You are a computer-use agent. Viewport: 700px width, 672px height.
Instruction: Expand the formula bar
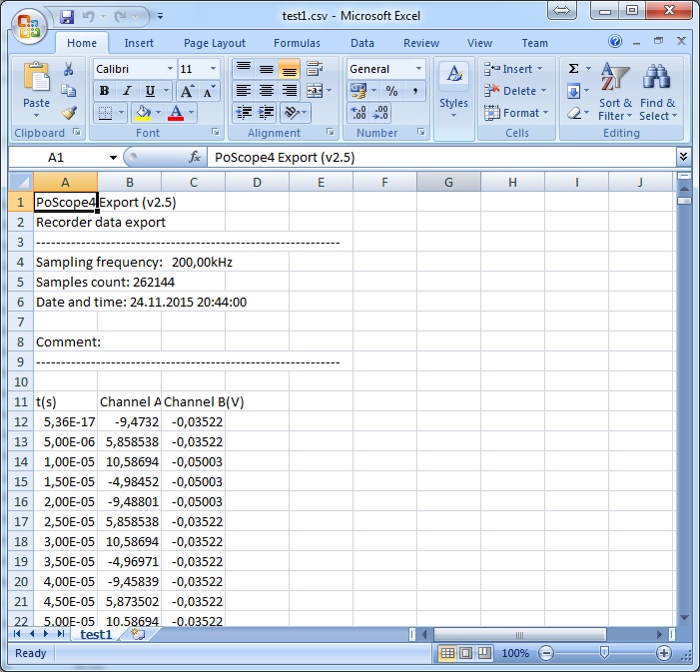pyautogui.click(x=683, y=157)
